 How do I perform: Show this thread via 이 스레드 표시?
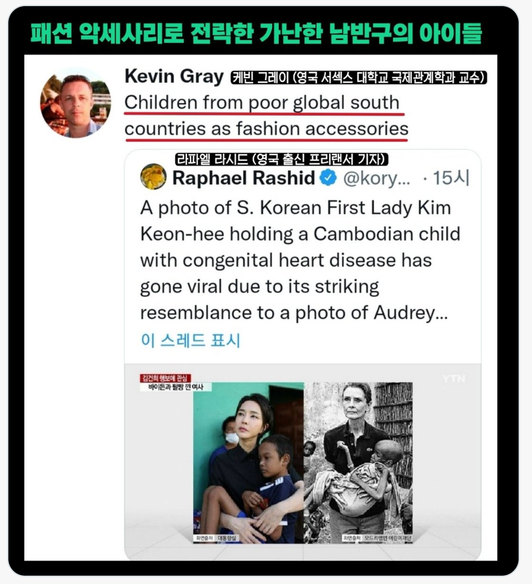(191, 339)
